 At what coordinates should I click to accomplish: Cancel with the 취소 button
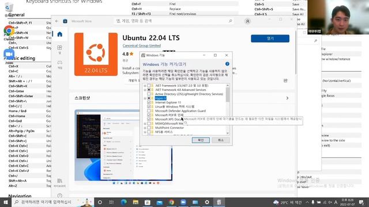coord(221,140)
